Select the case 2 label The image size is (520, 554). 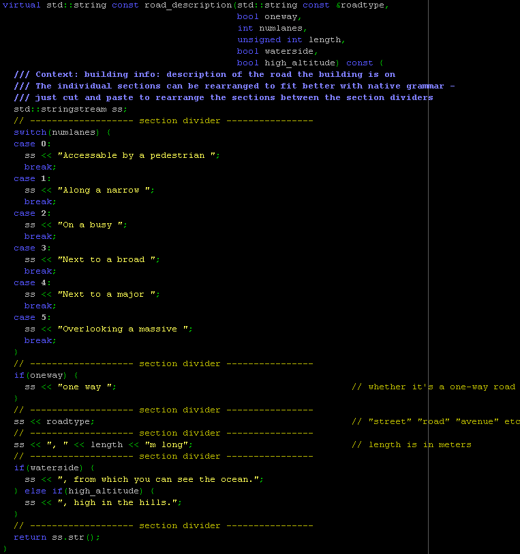32,214
